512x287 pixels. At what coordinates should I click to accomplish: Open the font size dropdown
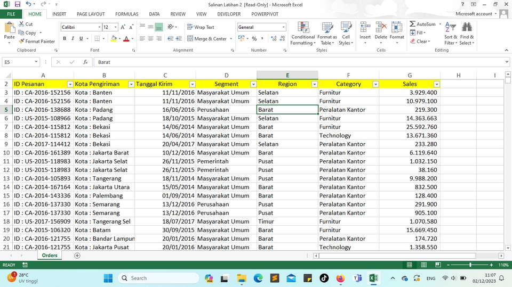tap(115, 27)
